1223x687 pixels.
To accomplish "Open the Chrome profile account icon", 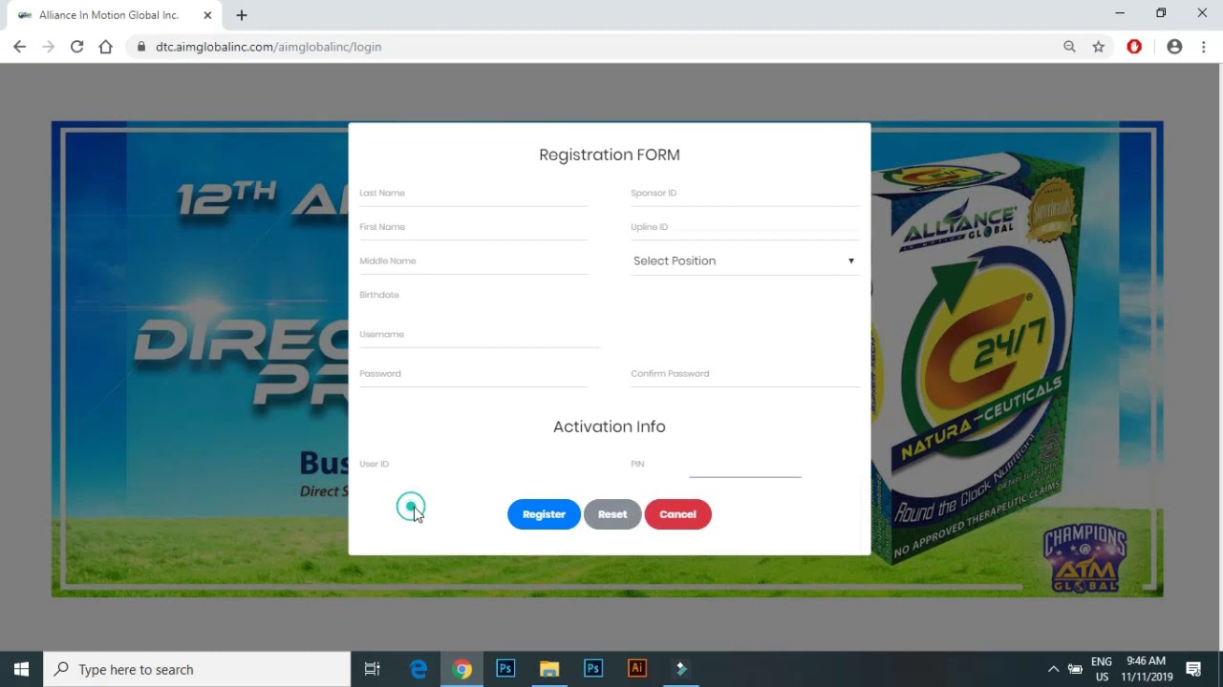I will coord(1174,47).
